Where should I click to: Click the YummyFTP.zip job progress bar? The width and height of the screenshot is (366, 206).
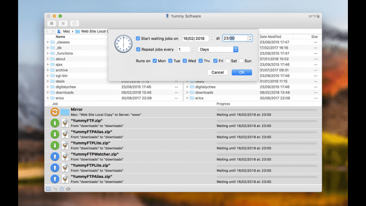pyautogui.click(x=267, y=121)
